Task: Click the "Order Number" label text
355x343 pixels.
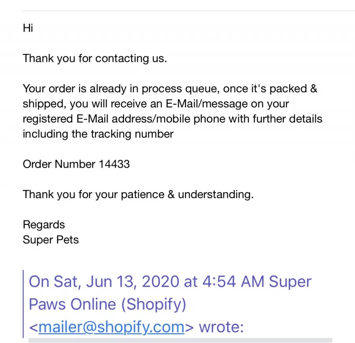Action: [59, 164]
